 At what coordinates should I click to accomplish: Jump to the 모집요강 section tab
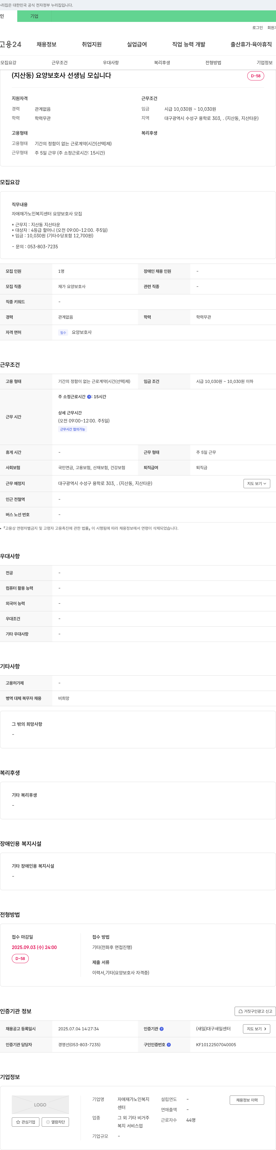tap(8, 63)
